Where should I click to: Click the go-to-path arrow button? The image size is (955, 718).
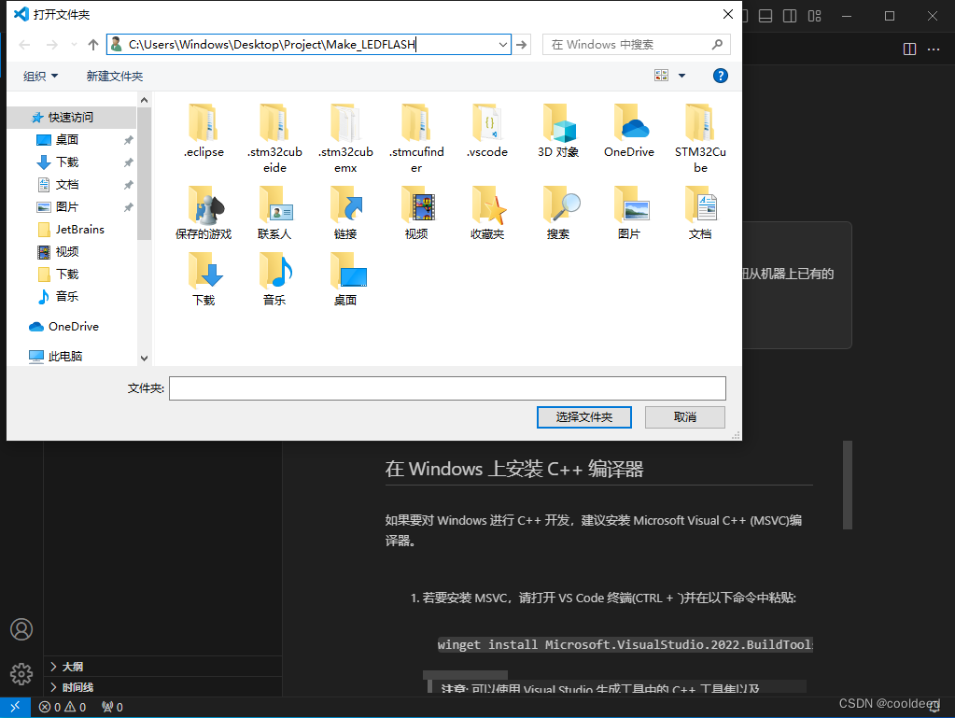pyautogui.click(x=521, y=45)
